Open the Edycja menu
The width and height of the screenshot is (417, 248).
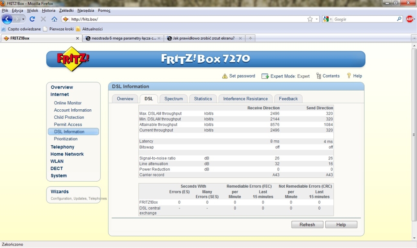tap(18, 10)
